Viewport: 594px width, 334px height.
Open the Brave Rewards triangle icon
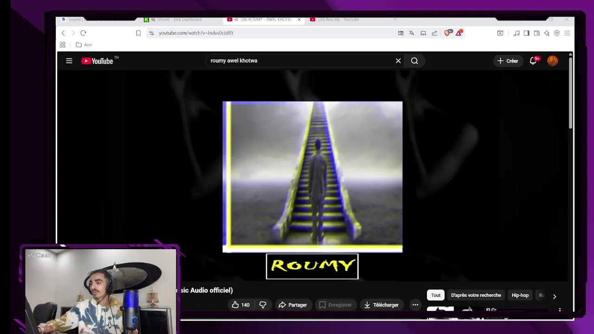[459, 32]
